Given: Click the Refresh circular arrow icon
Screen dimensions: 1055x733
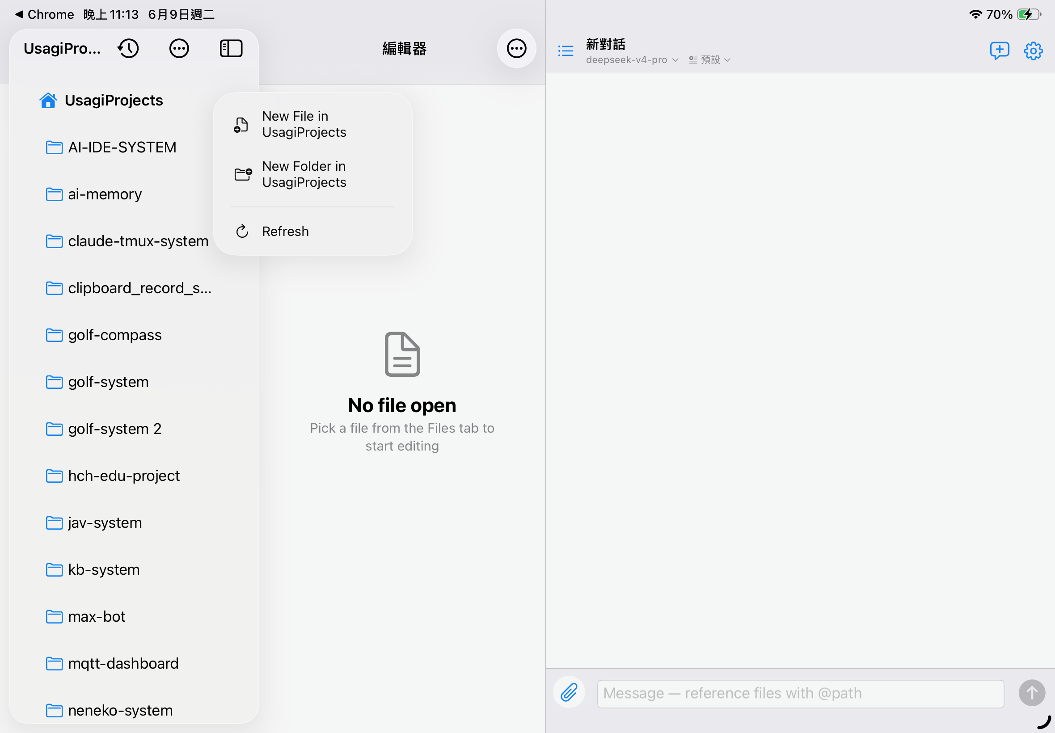Looking at the screenshot, I should click(242, 231).
